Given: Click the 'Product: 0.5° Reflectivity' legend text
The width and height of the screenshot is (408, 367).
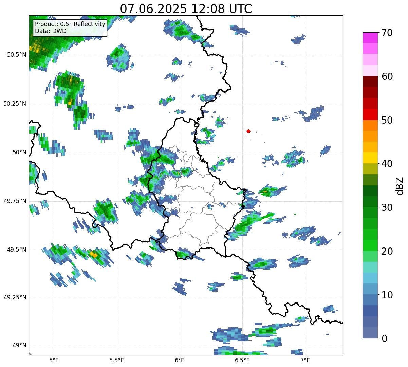Looking at the screenshot, I should click(70, 24).
